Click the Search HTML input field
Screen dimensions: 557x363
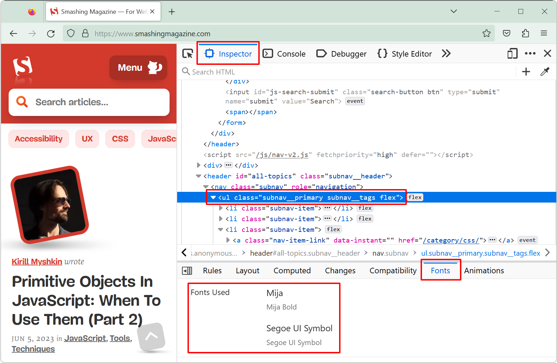pos(242,71)
